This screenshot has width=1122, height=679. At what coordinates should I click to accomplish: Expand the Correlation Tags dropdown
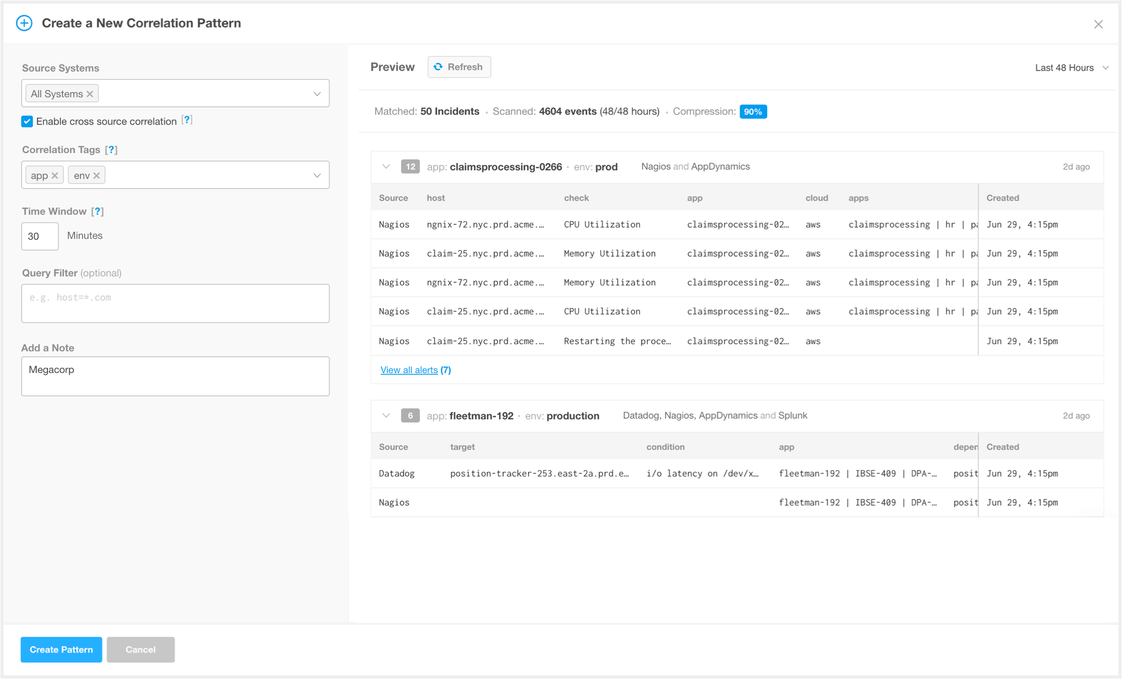[319, 174]
